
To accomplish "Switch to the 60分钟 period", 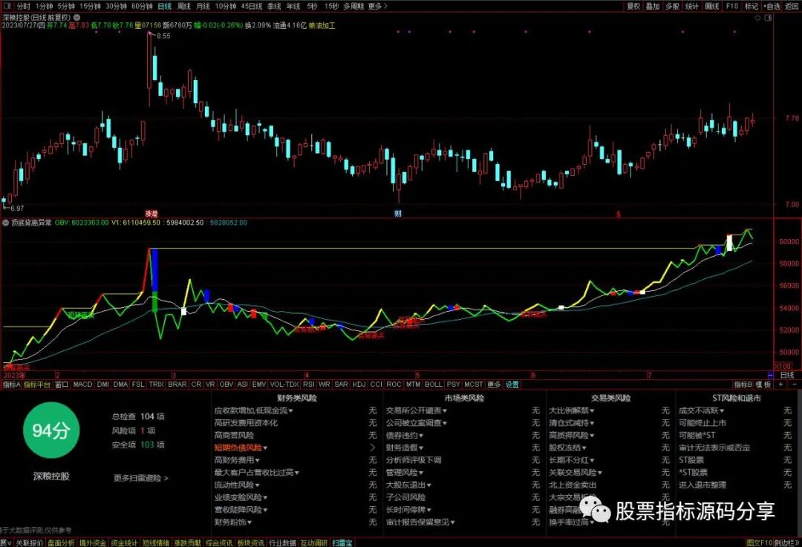I will click(x=142, y=6).
